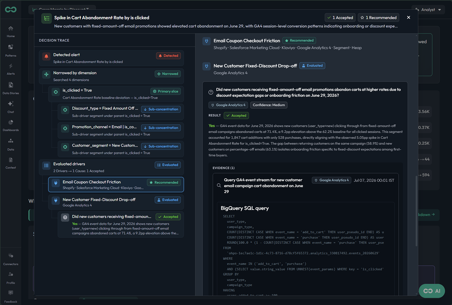Collapse New Customer Fixed-Discount Drop-off heading in right panel
The width and height of the screenshot is (452, 305).
(x=255, y=66)
